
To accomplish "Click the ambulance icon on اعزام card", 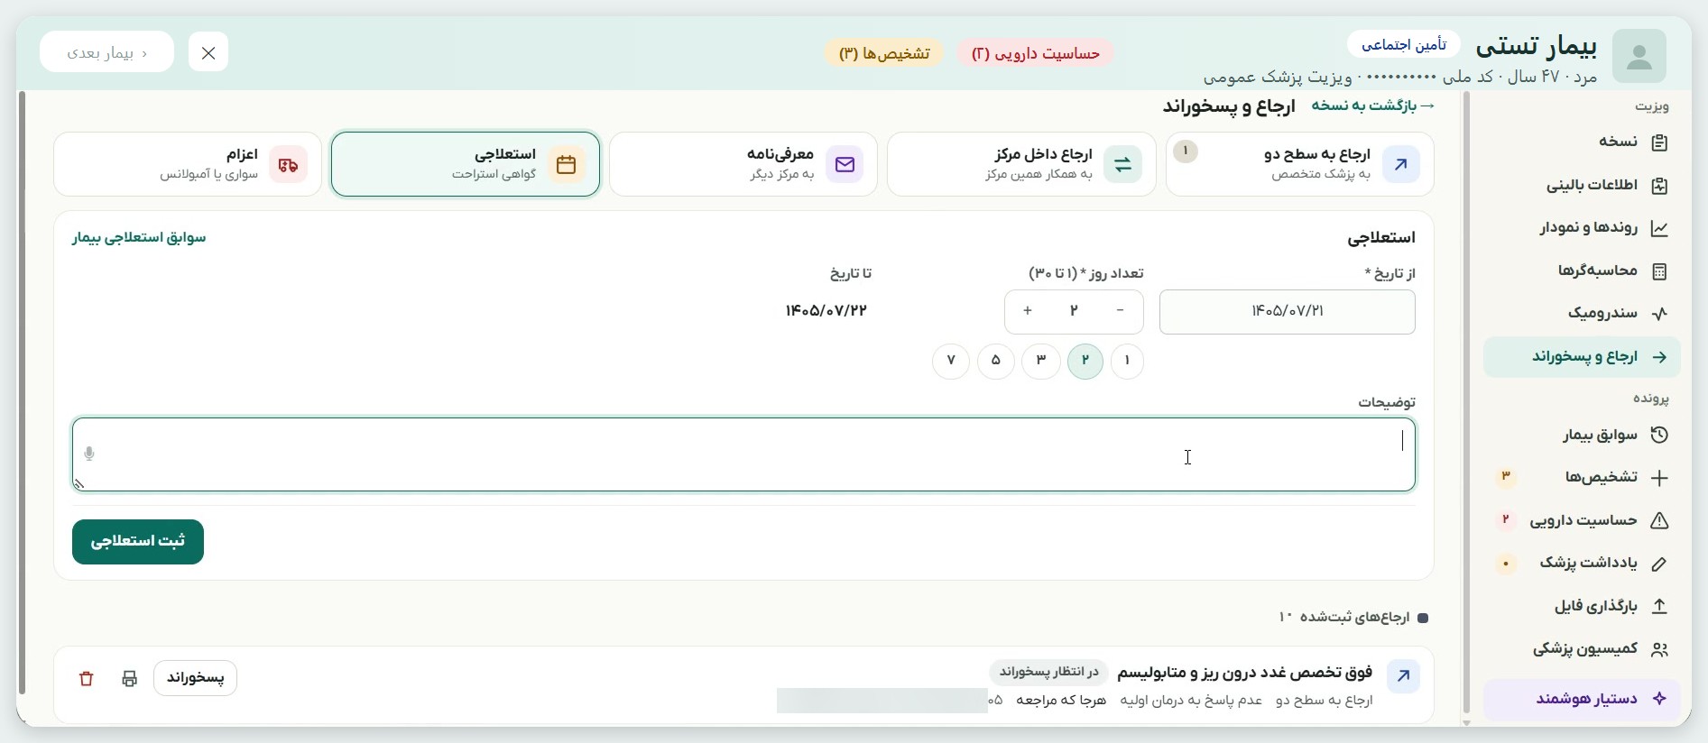I will [x=289, y=165].
